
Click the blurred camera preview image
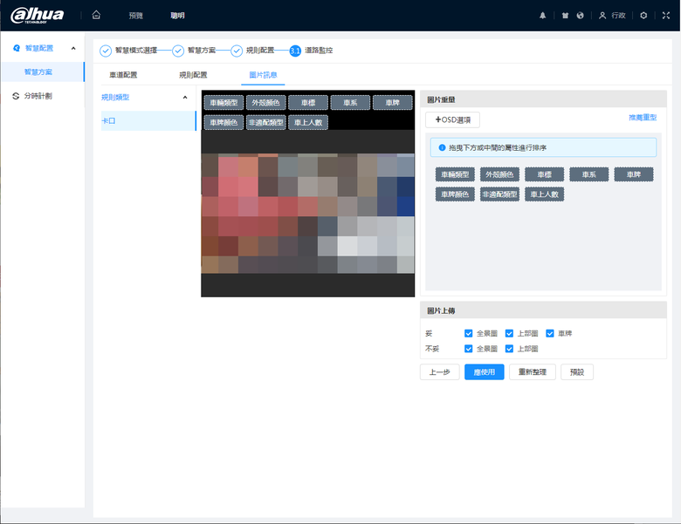pyautogui.click(x=308, y=214)
